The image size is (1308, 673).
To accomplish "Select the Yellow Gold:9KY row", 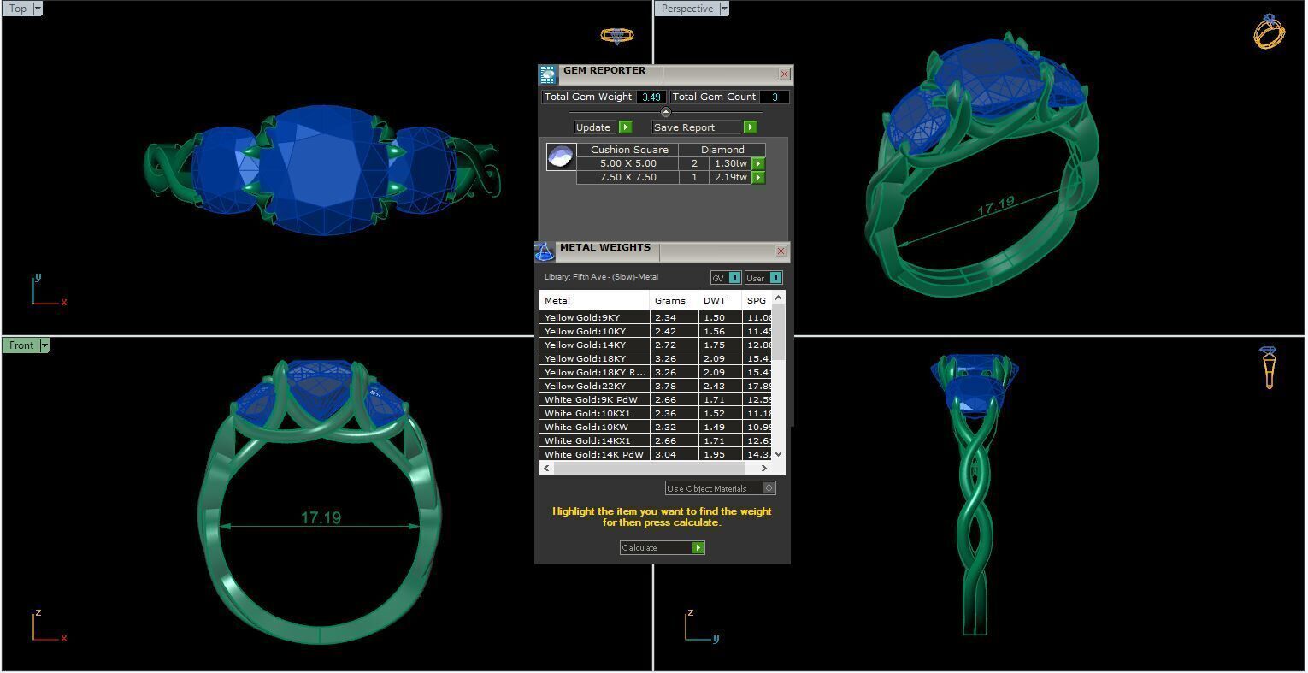I will pyautogui.click(x=656, y=317).
